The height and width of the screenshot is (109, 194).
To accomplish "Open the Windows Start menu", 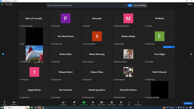I will point(2,107).
